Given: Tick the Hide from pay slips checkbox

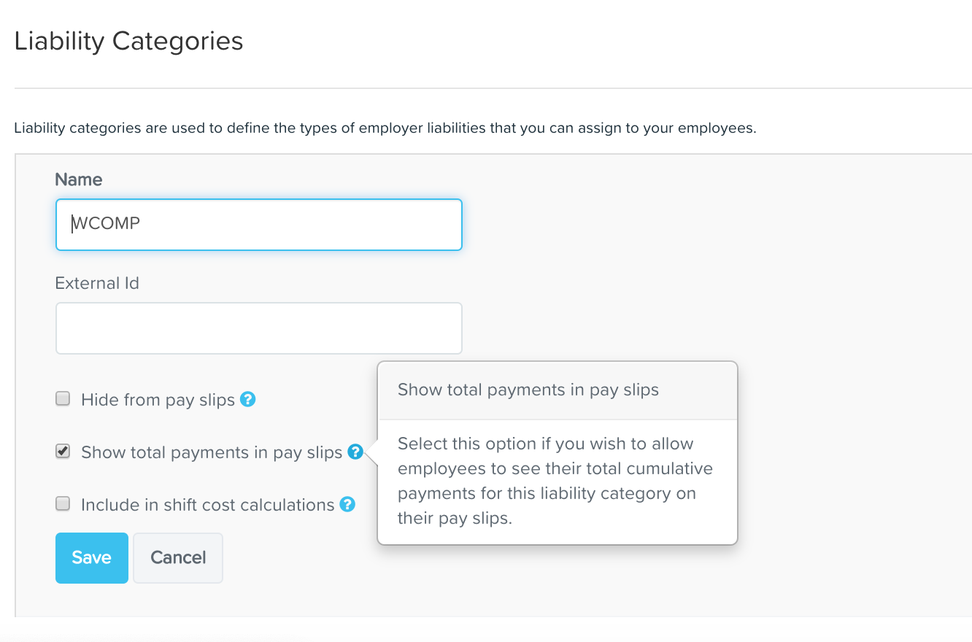Looking at the screenshot, I should (63, 399).
